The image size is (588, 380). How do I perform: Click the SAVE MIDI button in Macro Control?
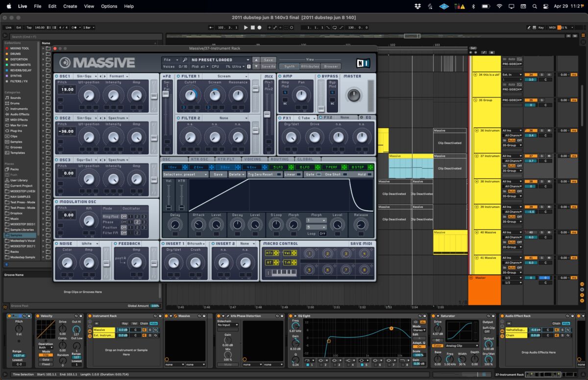pos(361,243)
